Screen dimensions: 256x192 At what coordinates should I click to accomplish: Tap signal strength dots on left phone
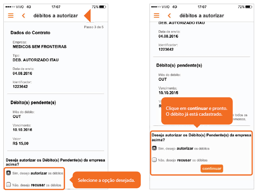coord(10,7)
